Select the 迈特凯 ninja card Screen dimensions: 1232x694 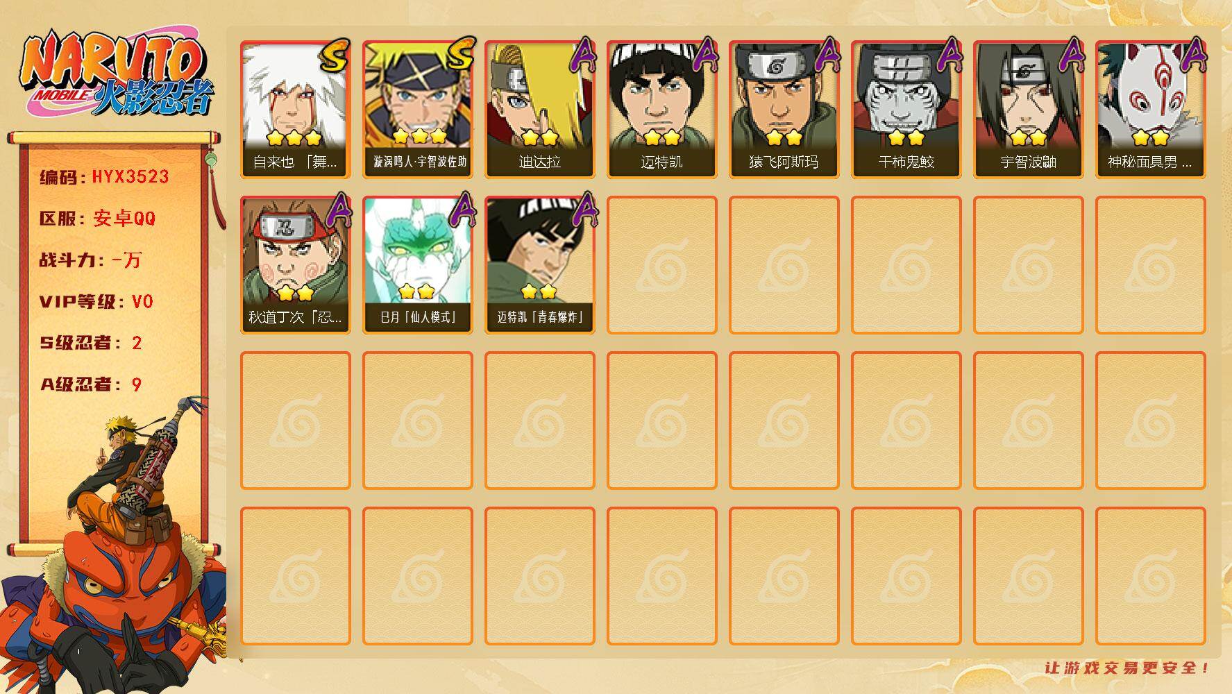pos(661,110)
